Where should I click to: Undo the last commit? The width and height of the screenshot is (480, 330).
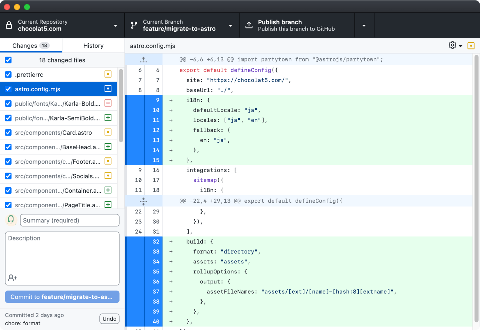tap(109, 319)
